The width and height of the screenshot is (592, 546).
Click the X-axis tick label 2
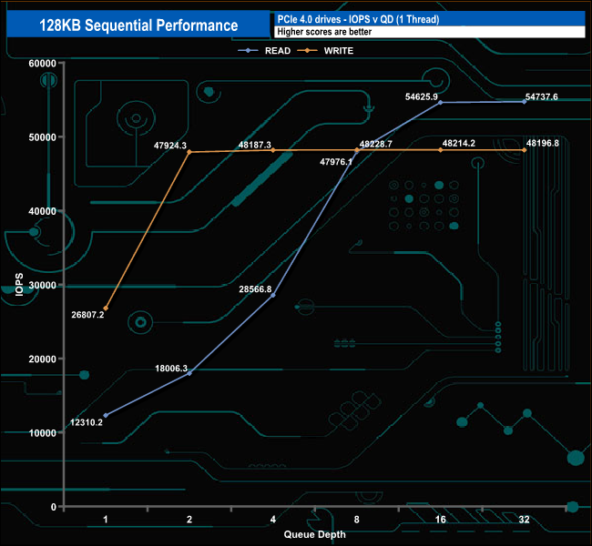(189, 520)
